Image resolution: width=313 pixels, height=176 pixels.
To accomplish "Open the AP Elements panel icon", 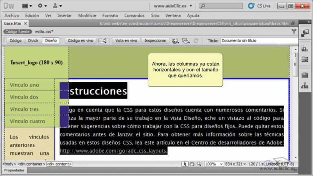I will pos(304,59).
